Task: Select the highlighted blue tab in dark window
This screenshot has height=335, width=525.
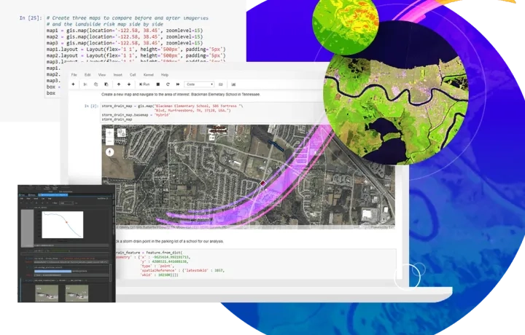Action: pyautogui.click(x=53, y=194)
